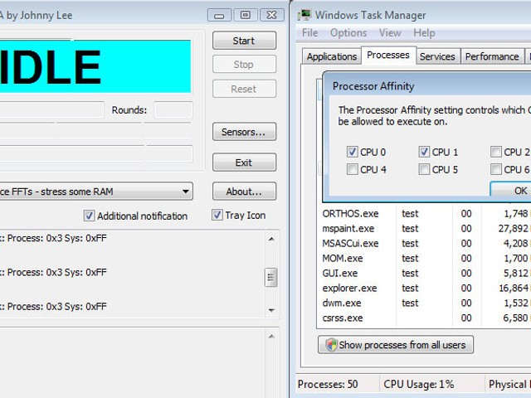Select MOM.exe process row
531x398 pixels.
pos(425,258)
